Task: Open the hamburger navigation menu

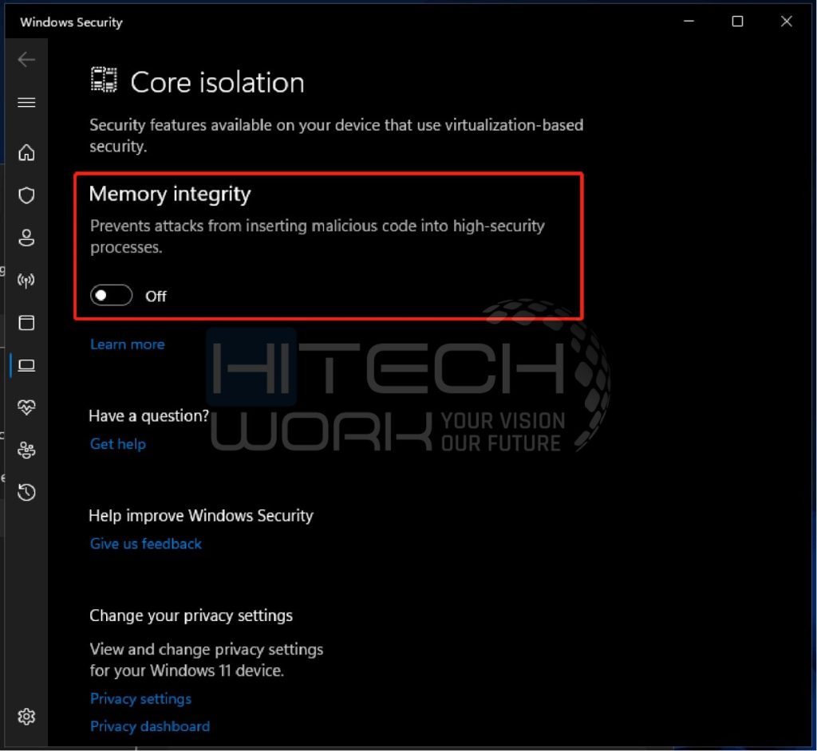Action: [x=26, y=102]
